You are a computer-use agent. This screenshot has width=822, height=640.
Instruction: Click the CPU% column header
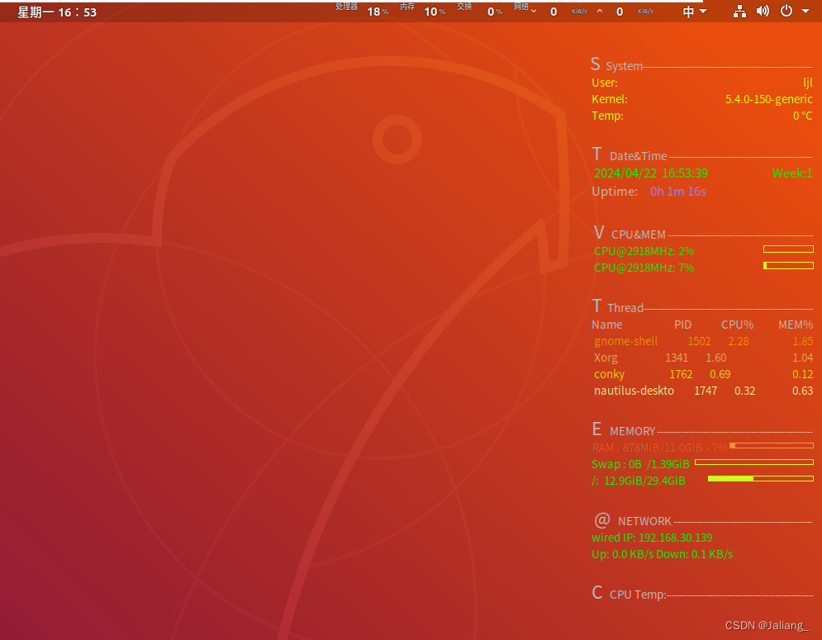(x=737, y=325)
